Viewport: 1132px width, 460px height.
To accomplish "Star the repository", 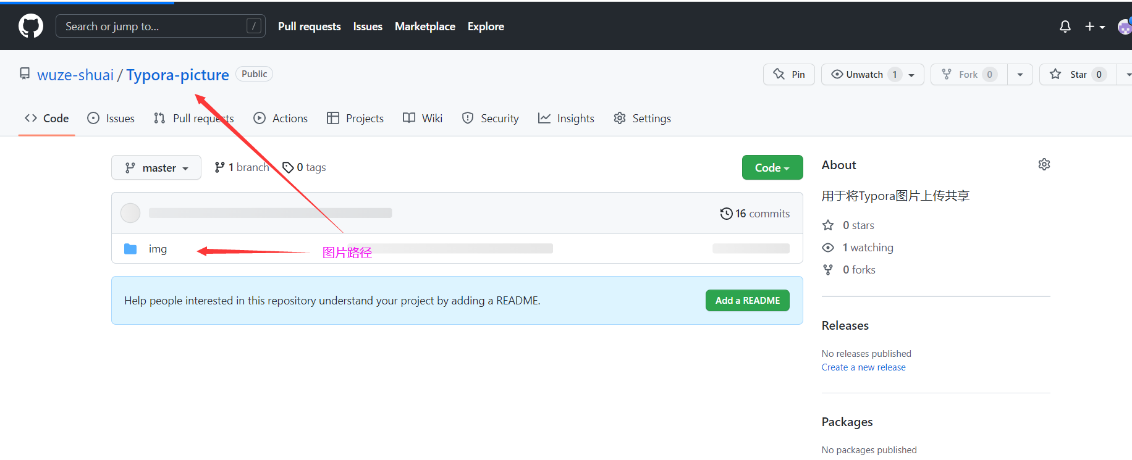I will point(1078,75).
